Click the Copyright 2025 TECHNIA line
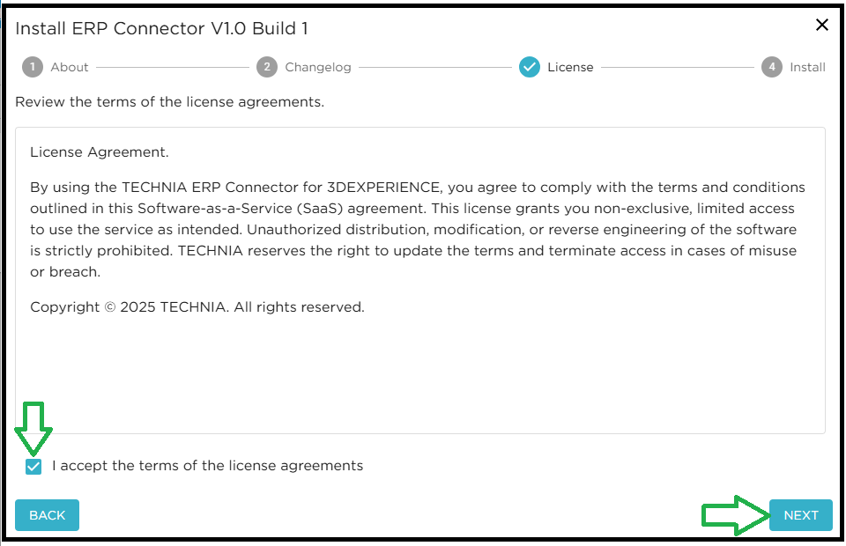846x546 pixels. (x=197, y=307)
